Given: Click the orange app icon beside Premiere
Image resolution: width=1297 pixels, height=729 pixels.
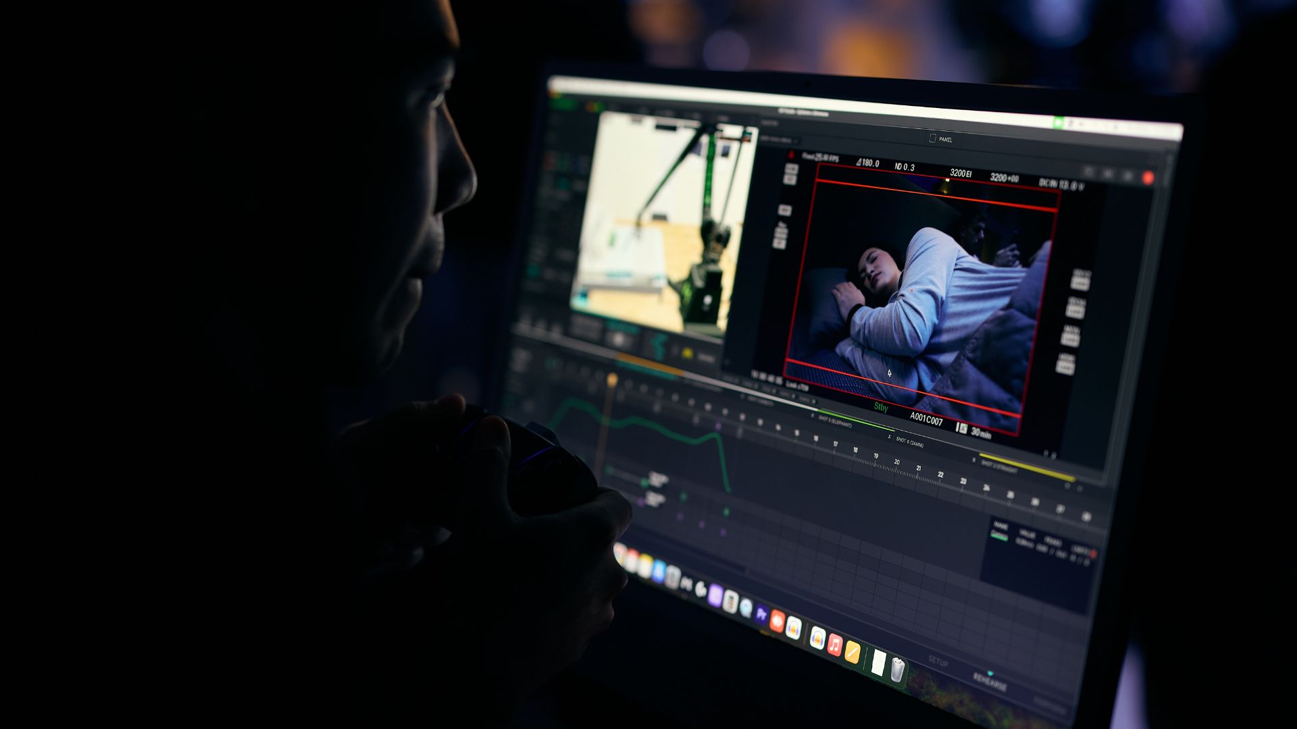Looking at the screenshot, I should (x=777, y=621).
